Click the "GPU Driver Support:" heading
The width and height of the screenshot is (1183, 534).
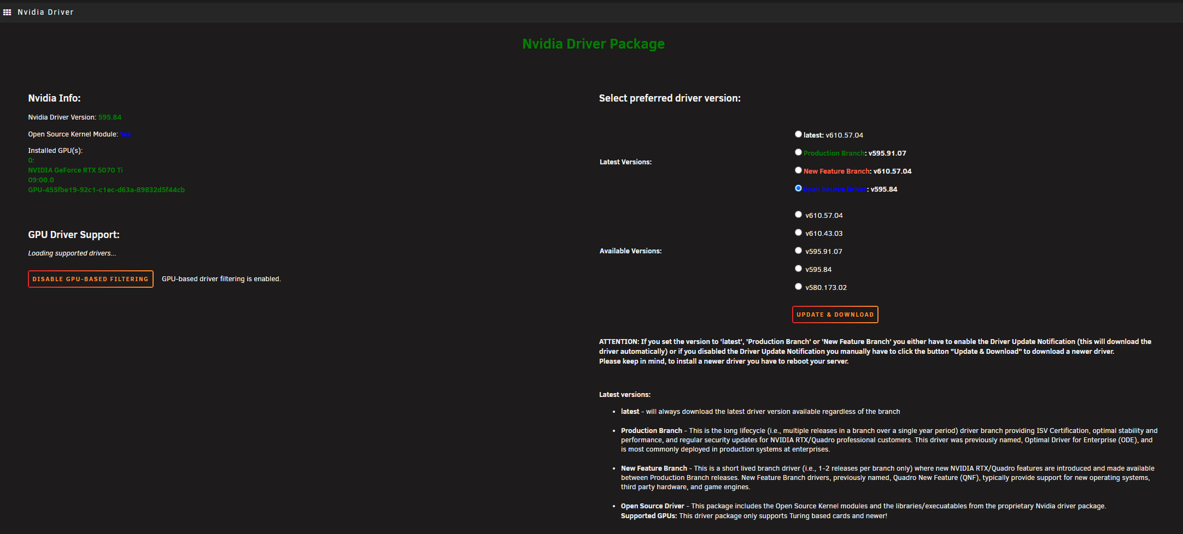pos(74,235)
